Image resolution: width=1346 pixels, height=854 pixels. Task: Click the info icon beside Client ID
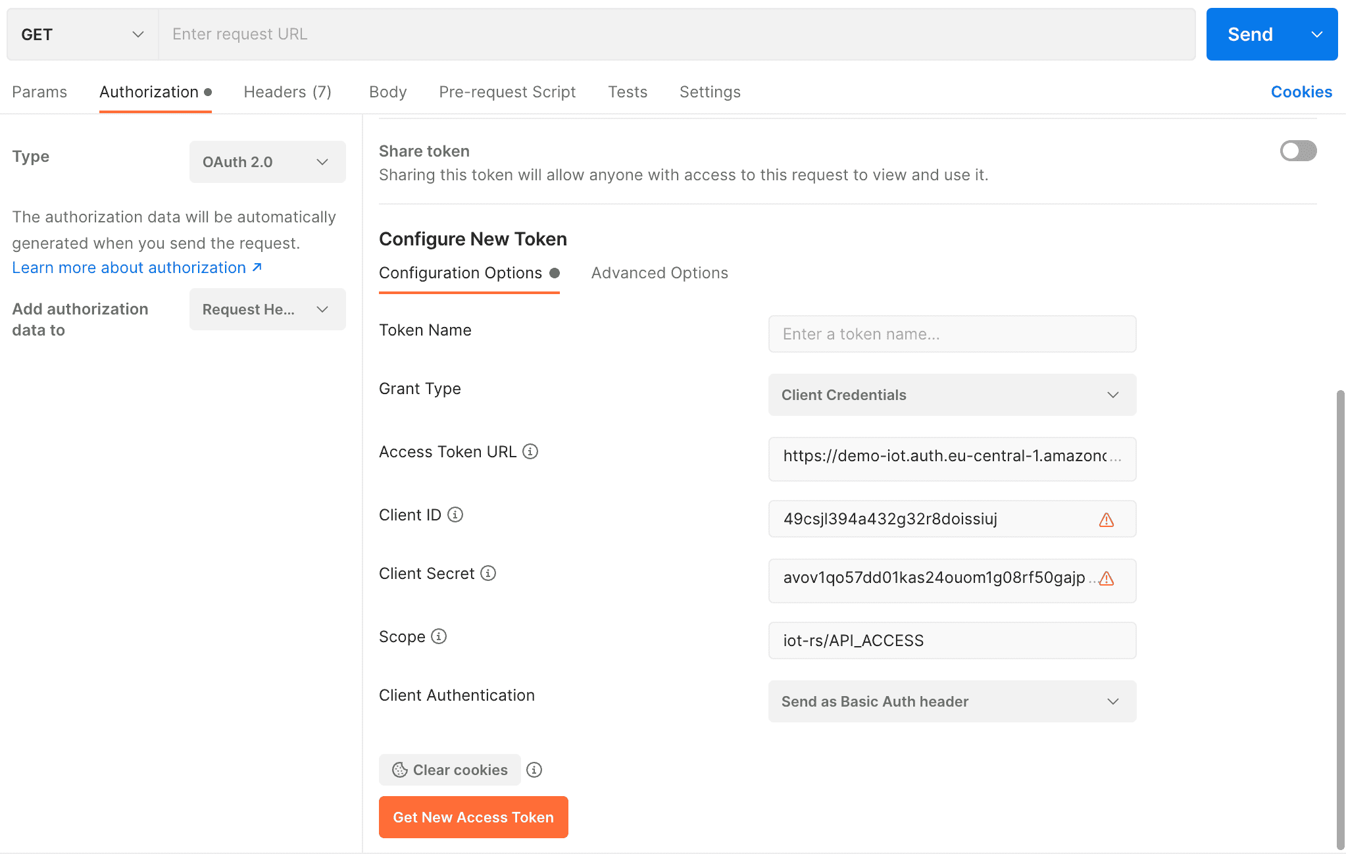point(455,515)
